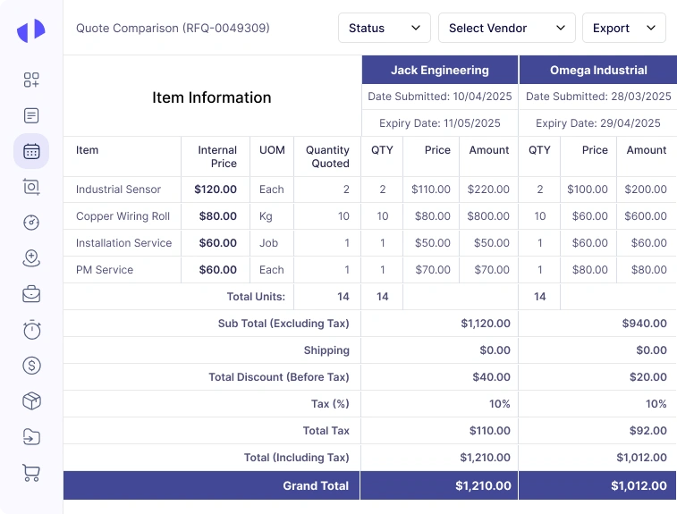The image size is (677, 514).
Task: Click the Sub Total (Excluding Tax) label
Action: (x=283, y=324)
